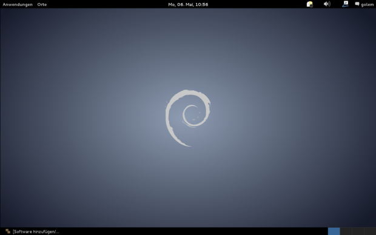
Task: Click the software update notification icon
Action: [309, 4]
